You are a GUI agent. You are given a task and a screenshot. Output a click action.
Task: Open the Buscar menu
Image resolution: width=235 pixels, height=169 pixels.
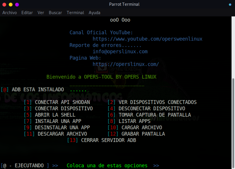click(x=55, y=13)
